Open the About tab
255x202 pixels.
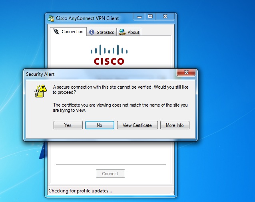[129, 32]
